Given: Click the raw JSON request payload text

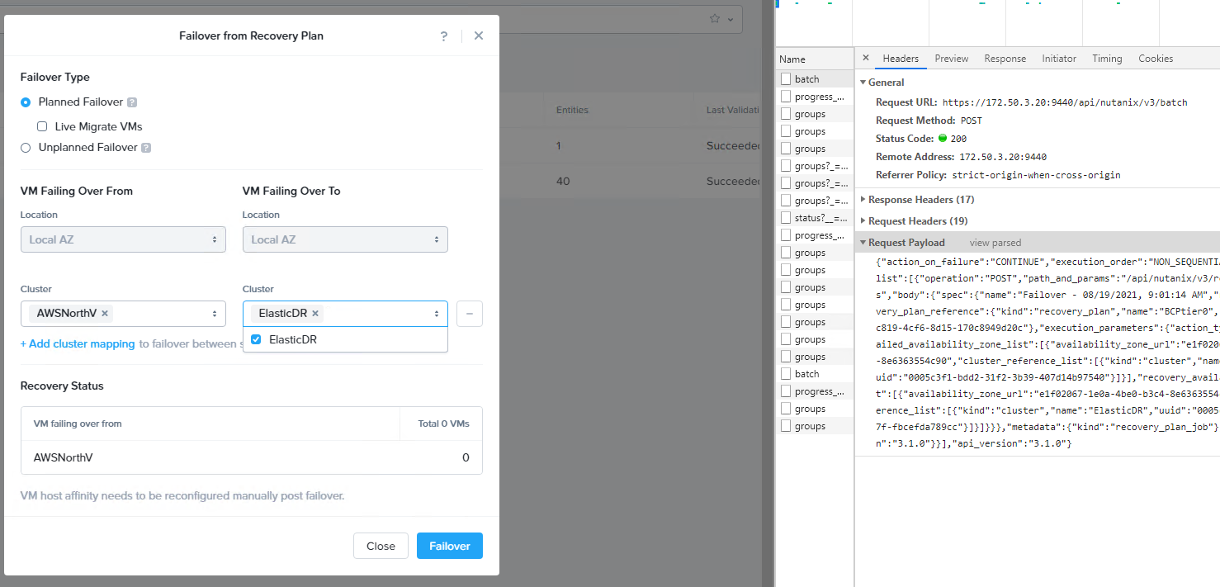Looking at the screenshot, I should pos(1047,353).
